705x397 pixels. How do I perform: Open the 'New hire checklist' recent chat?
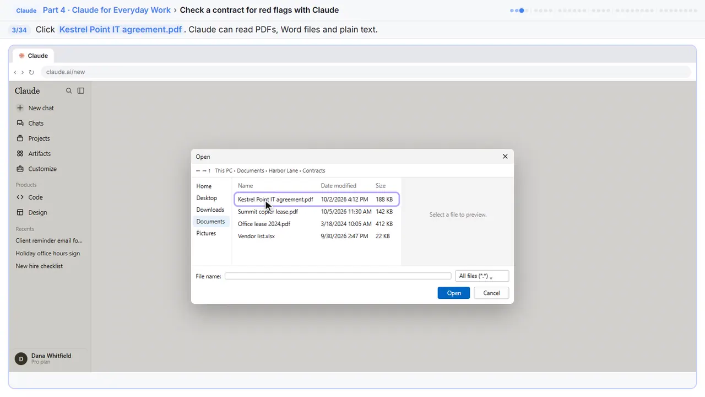[39, 266]
